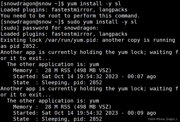Click the first 'The other application is: yum' line
This screenshot has height=122, width=180.
(53, 64)
